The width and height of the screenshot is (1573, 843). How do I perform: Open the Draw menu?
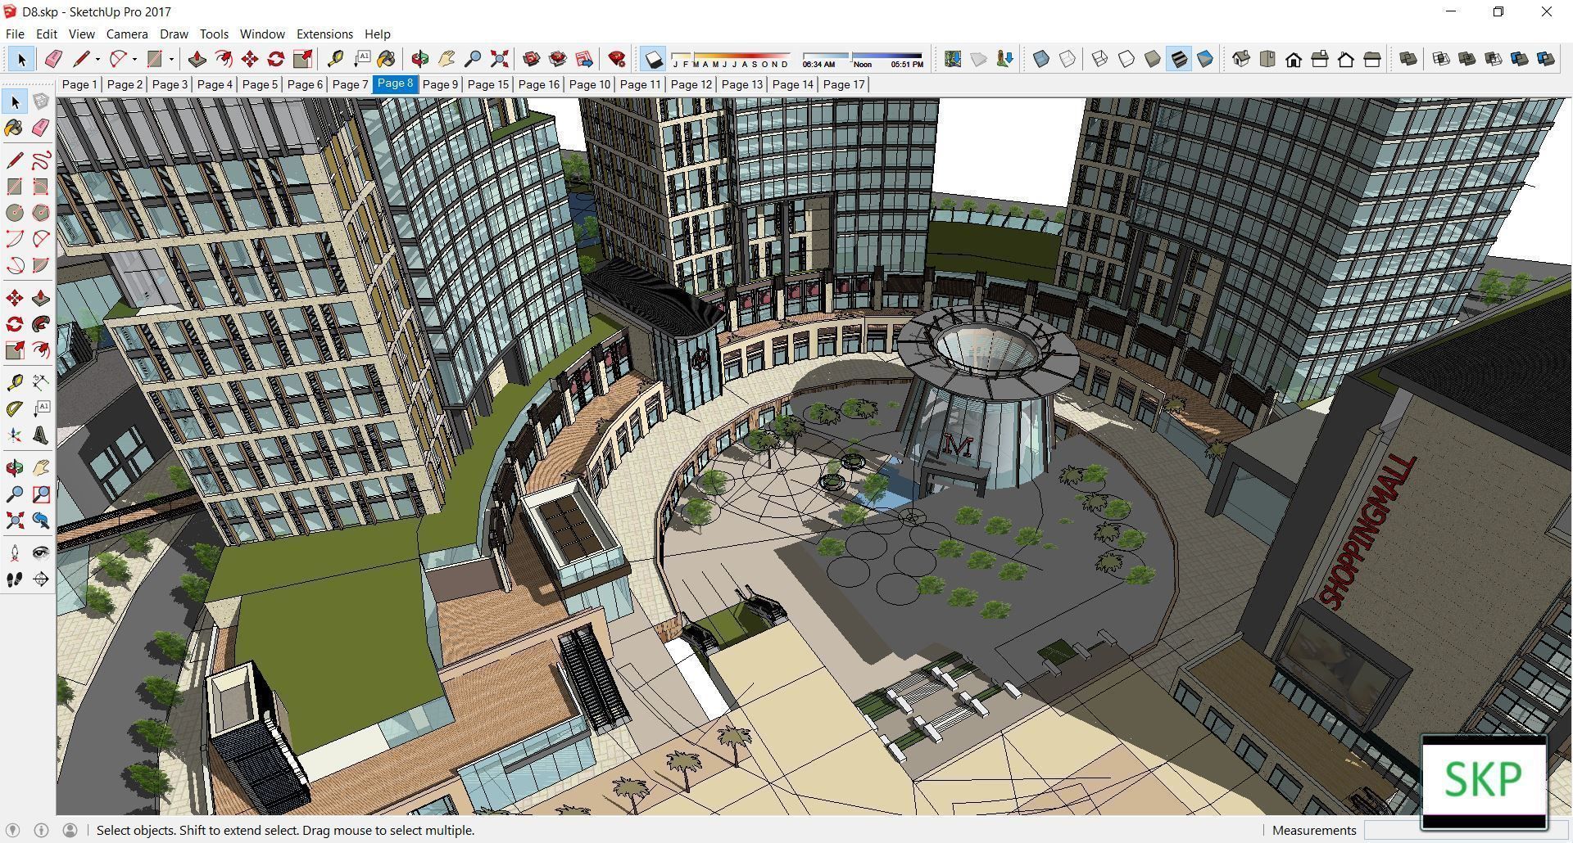(x=174, y=34)
